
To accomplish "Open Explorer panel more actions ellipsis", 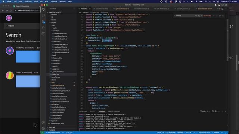I will (x=74, y=9).
